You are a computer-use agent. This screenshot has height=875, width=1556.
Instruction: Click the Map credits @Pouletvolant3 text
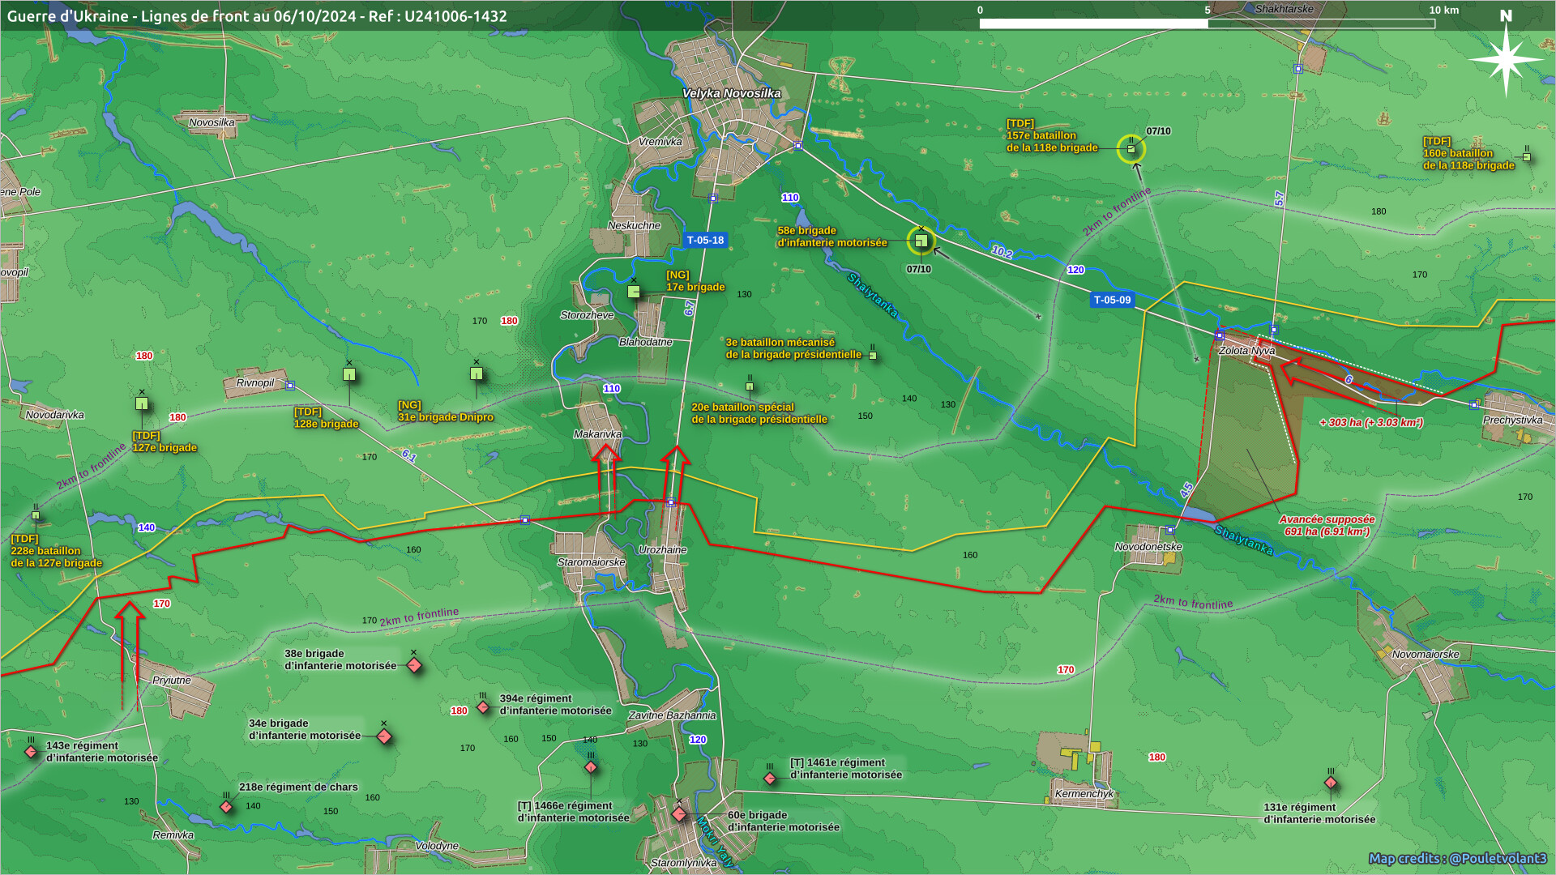point(1457,858)
